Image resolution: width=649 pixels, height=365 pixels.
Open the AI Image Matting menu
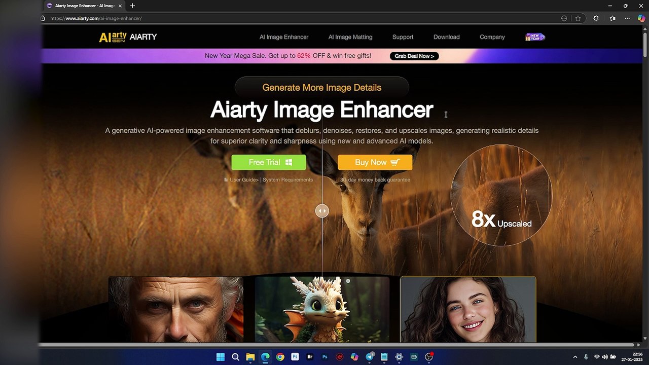350,37
